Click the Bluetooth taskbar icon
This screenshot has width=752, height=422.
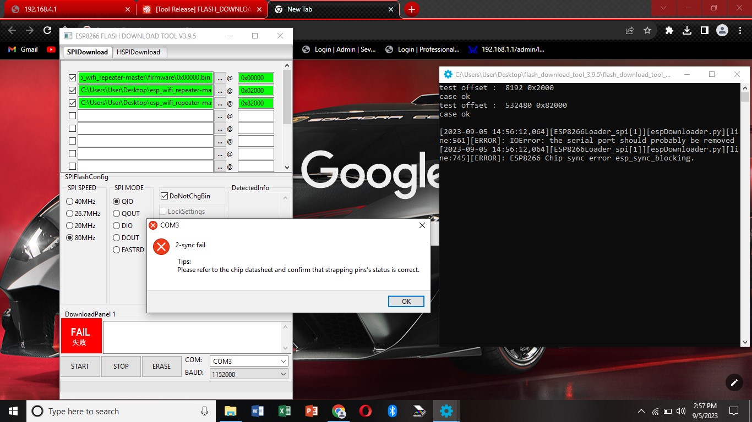(392, 411)
